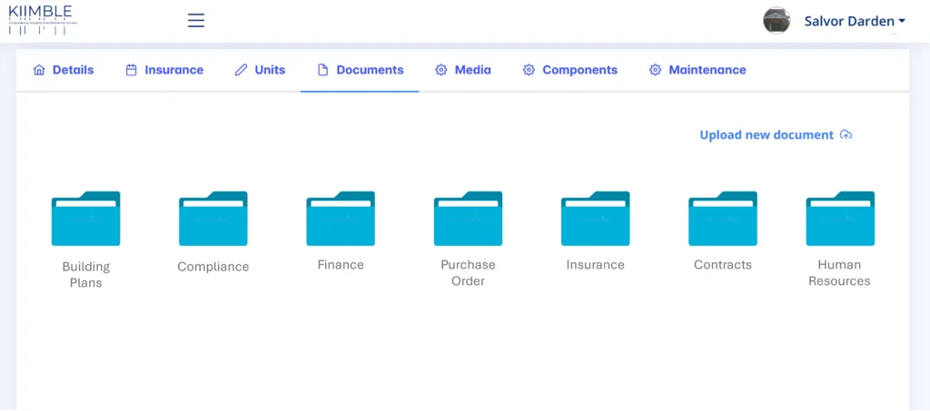Open the Insurance folder icon
The width and height of the screenshot is (930, 411).
(595, 219)
